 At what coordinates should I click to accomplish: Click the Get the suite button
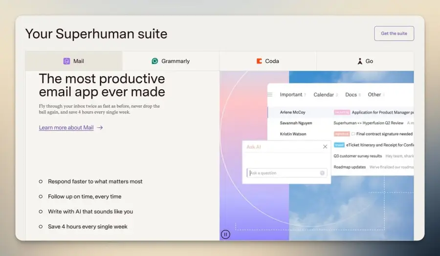click(x=394, y=33)
